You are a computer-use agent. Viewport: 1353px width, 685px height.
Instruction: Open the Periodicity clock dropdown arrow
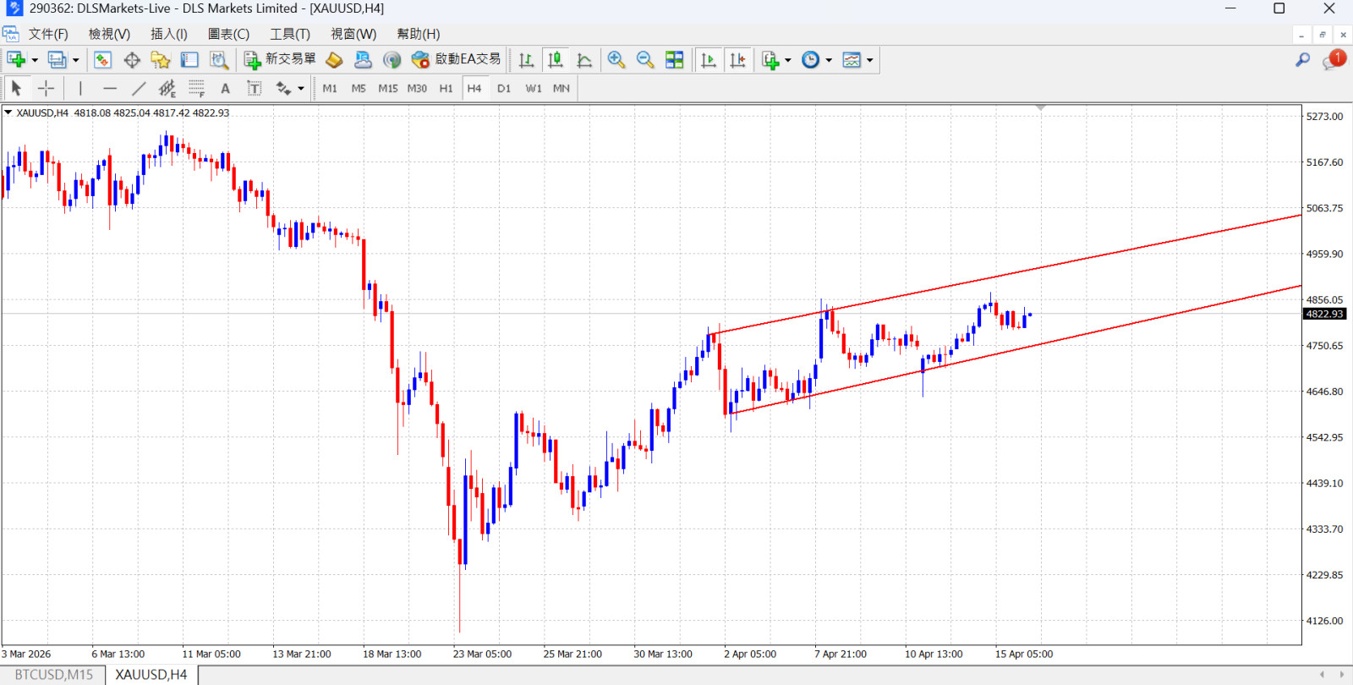coord(829,60)
